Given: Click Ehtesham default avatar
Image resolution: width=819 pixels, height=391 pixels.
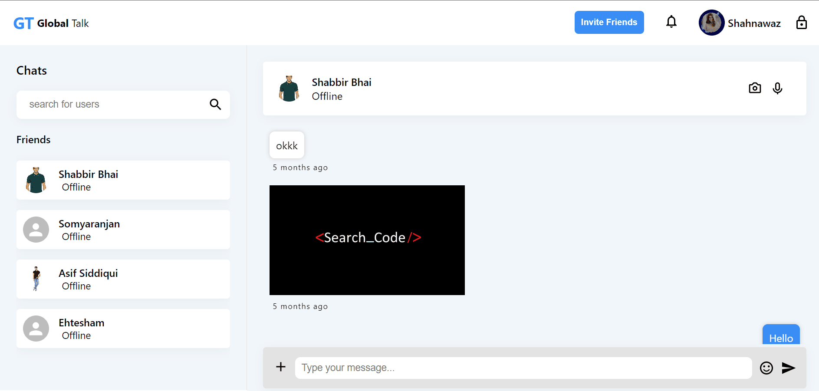Looking at the screenshot, I should pos(36,329).
